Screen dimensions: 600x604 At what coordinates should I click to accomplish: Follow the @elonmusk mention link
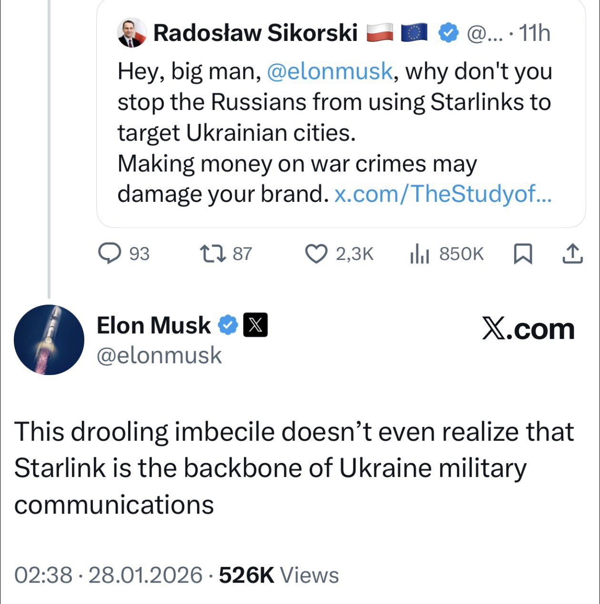click(x=330, y=71)
